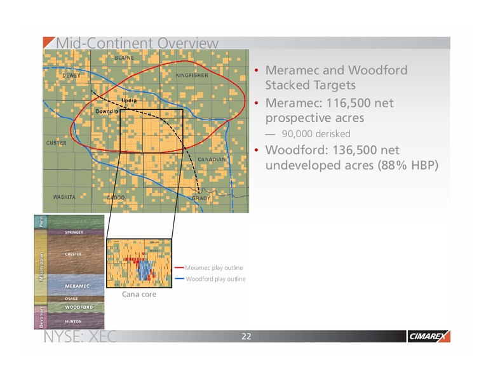Image resolution: width=493 pixels, height=381 pixels.
Task: Click the MERAMEC layer label
Action: [77, 286]
